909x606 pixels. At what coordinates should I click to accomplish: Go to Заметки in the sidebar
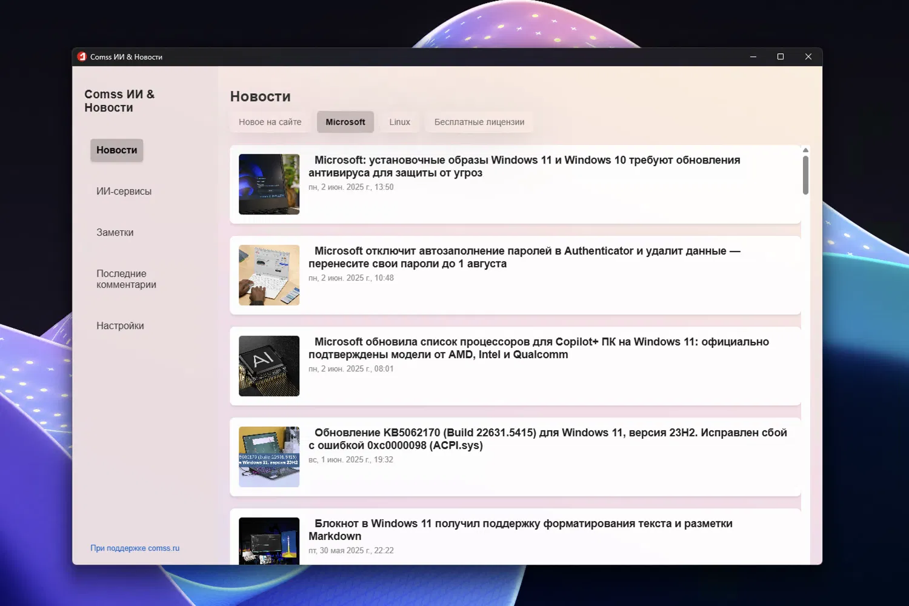[115, 233]
